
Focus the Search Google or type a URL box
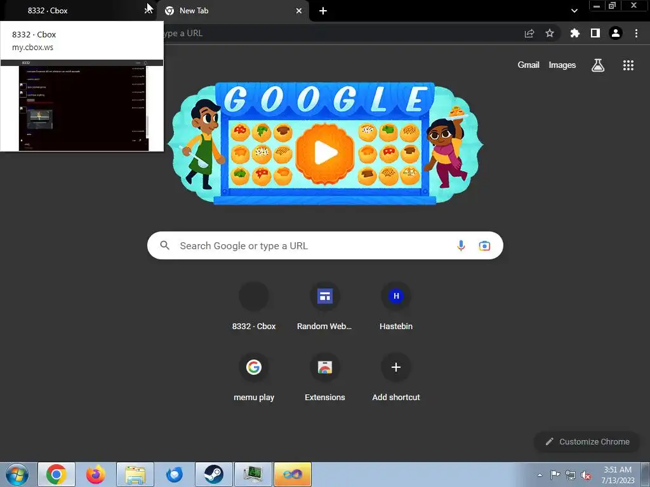[x=325, y=245]
